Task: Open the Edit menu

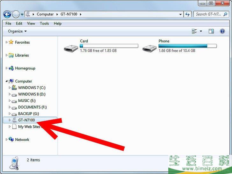Action: pos(19,24)
